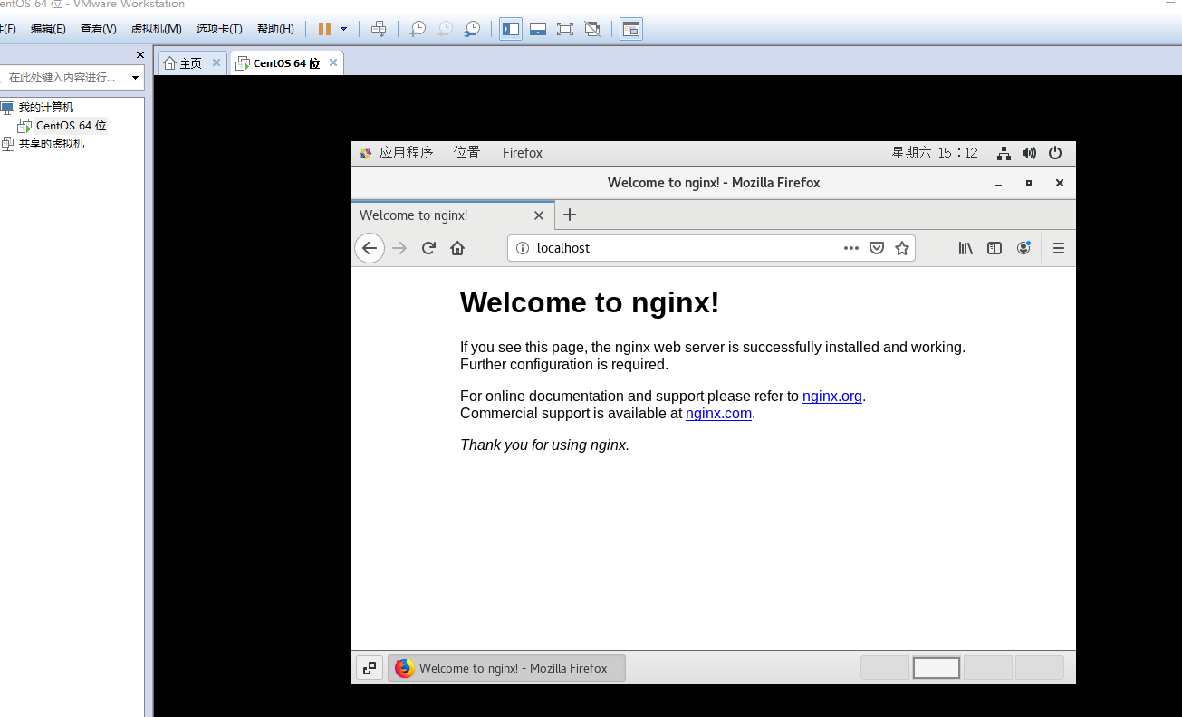Select 共享的虚拟机 in the library tree
The image size is (1182, 717).
51,144
